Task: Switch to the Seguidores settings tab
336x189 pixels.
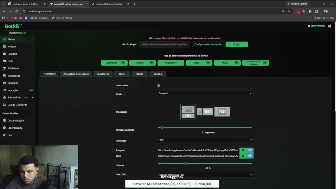Action: 103,74
